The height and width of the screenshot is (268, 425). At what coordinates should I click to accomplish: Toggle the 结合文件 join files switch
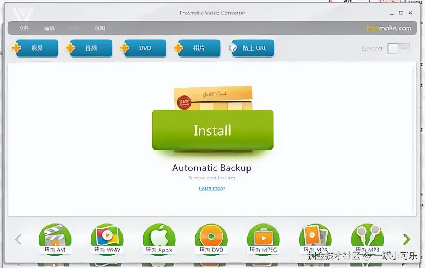click(x=399, y=48)
